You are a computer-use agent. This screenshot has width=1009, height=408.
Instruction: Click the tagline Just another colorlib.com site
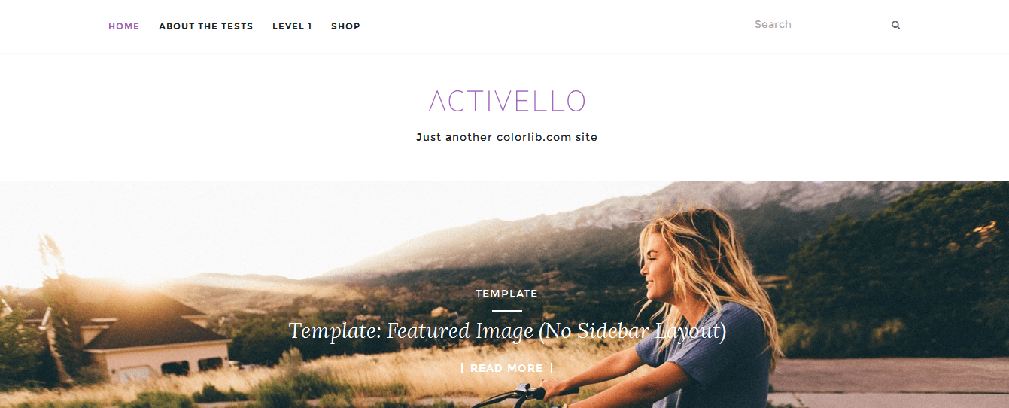pos(506,137)
